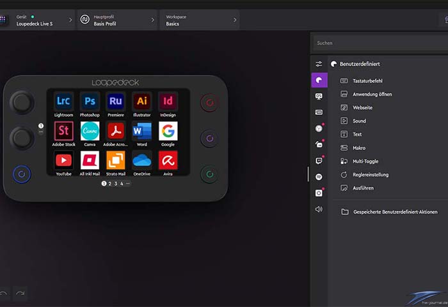This screenshot has height=307, width=448.
Task: Expand the Hauptprofil Basis Profil selector
Action: [117, 20]
